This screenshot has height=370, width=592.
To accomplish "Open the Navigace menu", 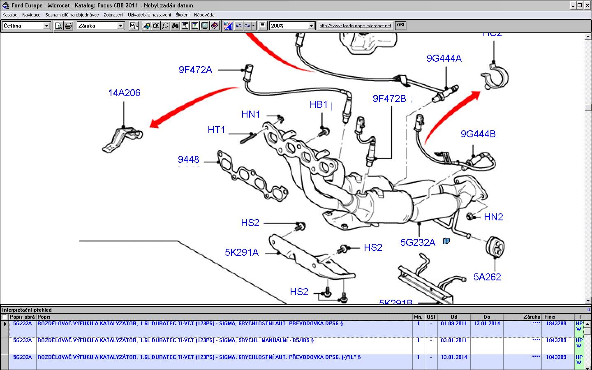I will (x=31, y=15).
